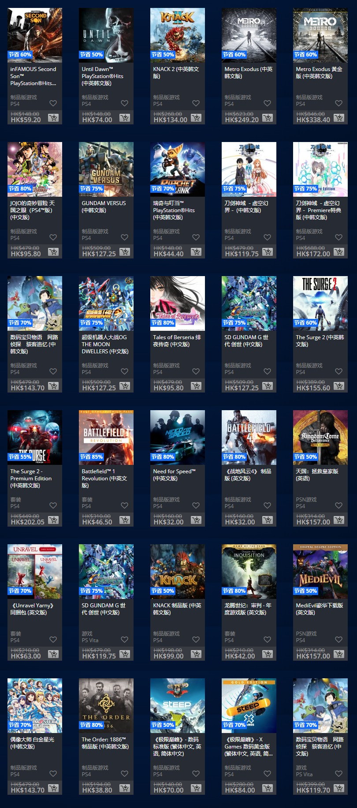Click price HK$202.05
The image size is (357, 808).
(27, 522)
